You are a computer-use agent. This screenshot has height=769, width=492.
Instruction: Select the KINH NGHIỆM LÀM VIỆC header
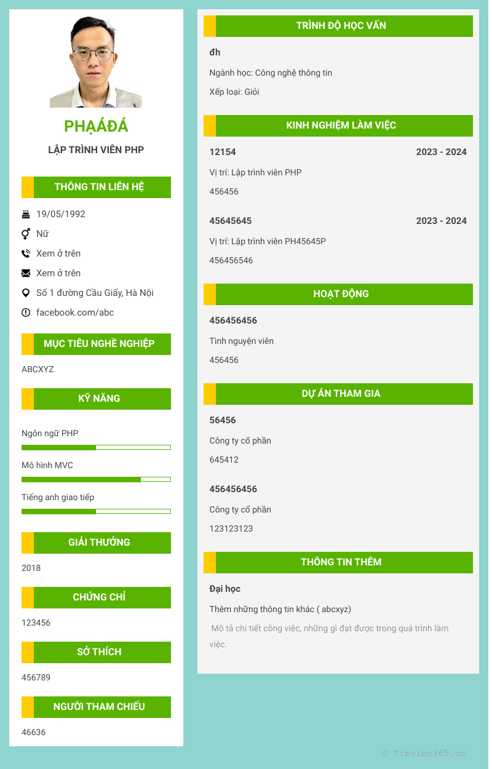tap(341, 126)
